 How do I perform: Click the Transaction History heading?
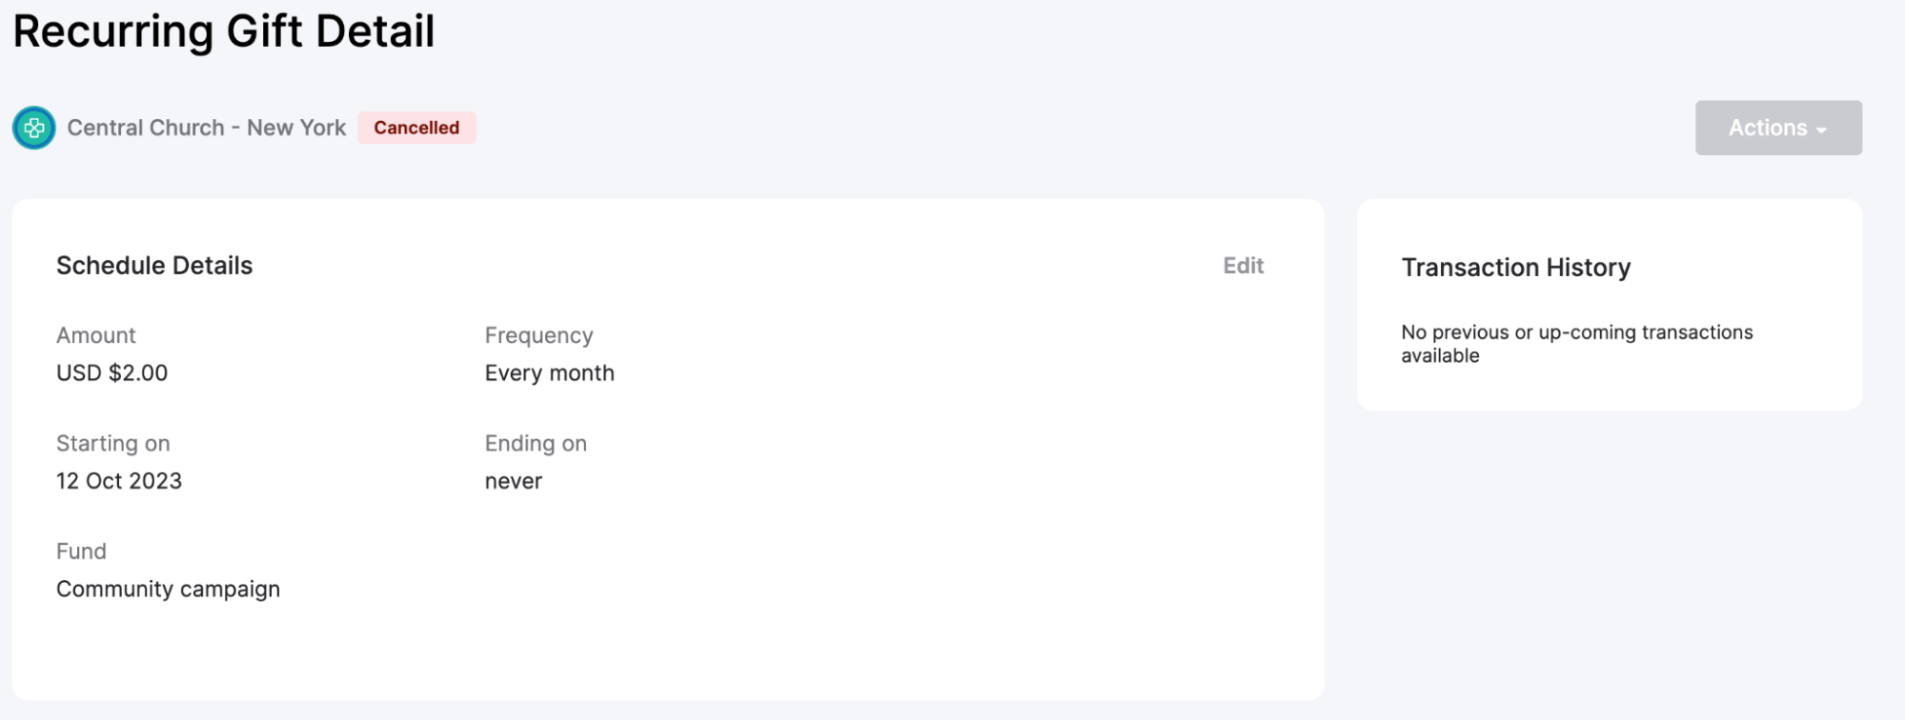1515,268
